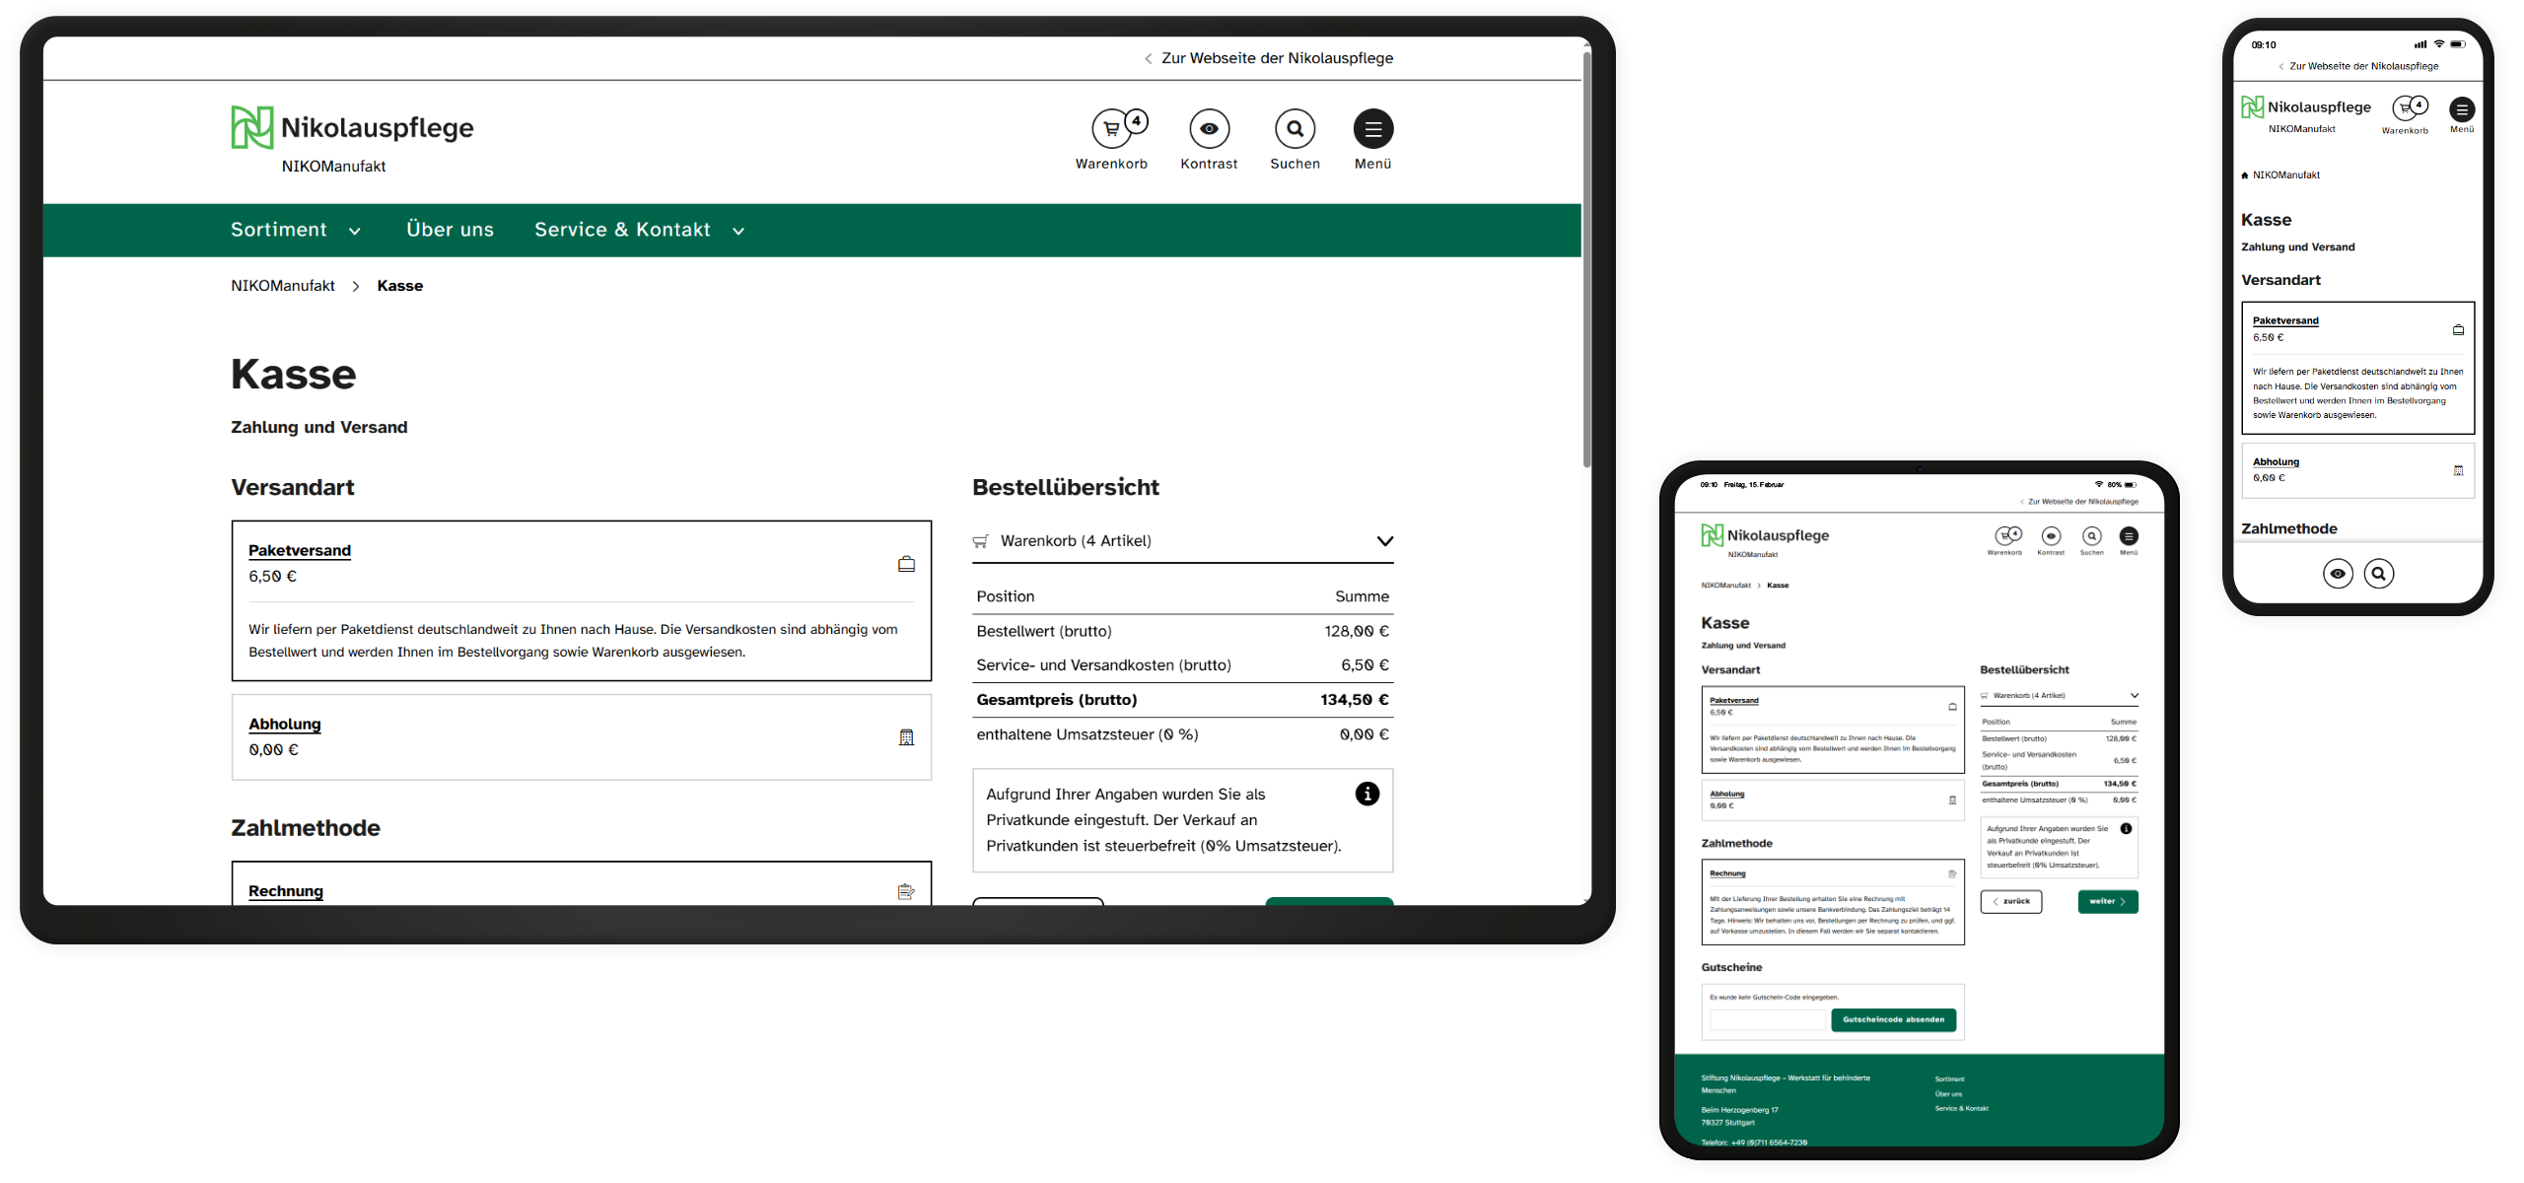The height and width of the screenshot is (1183, 2524).
Task: Click the cart icon next to Warenkorb (4 Artikel)
Action: pyautogui.click(x=980, y=540)
